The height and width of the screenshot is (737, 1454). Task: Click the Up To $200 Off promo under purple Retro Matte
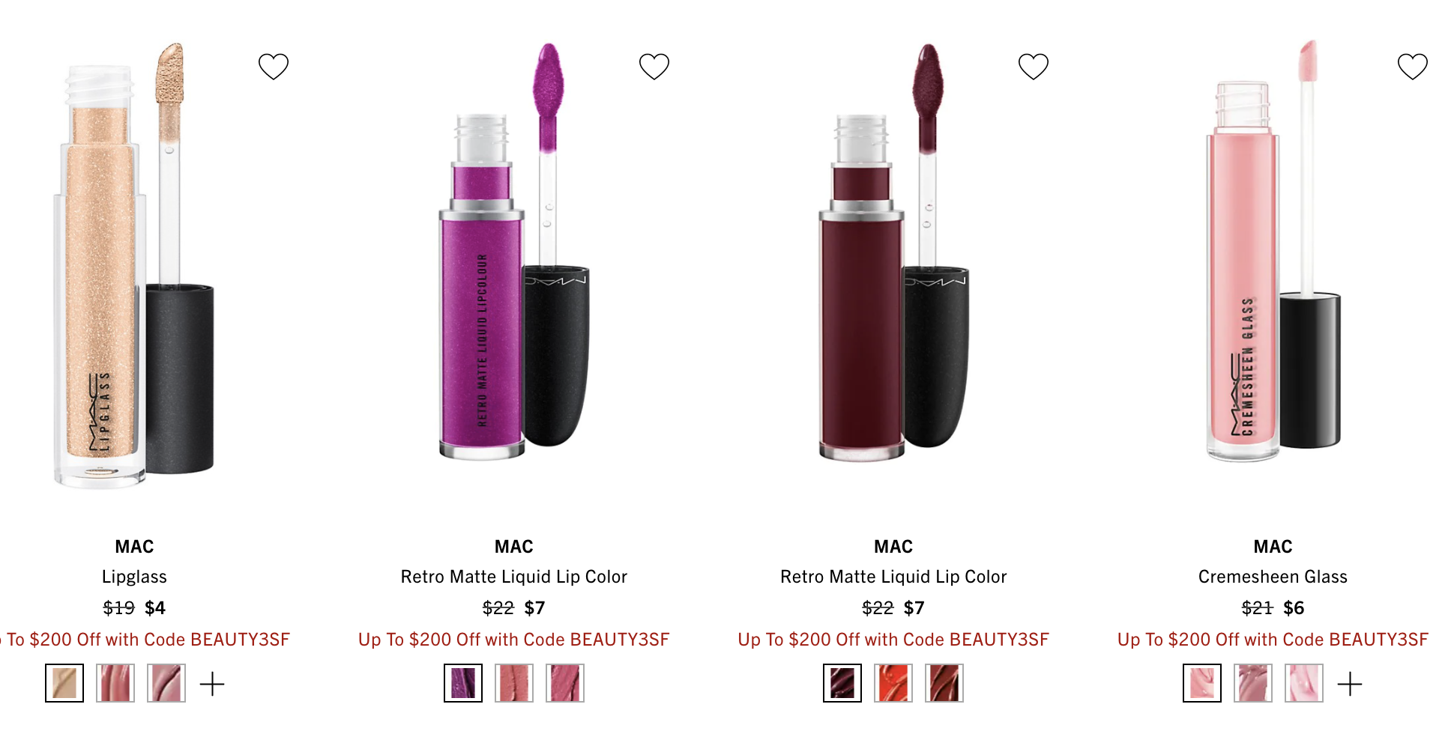[x=514, y=640]
